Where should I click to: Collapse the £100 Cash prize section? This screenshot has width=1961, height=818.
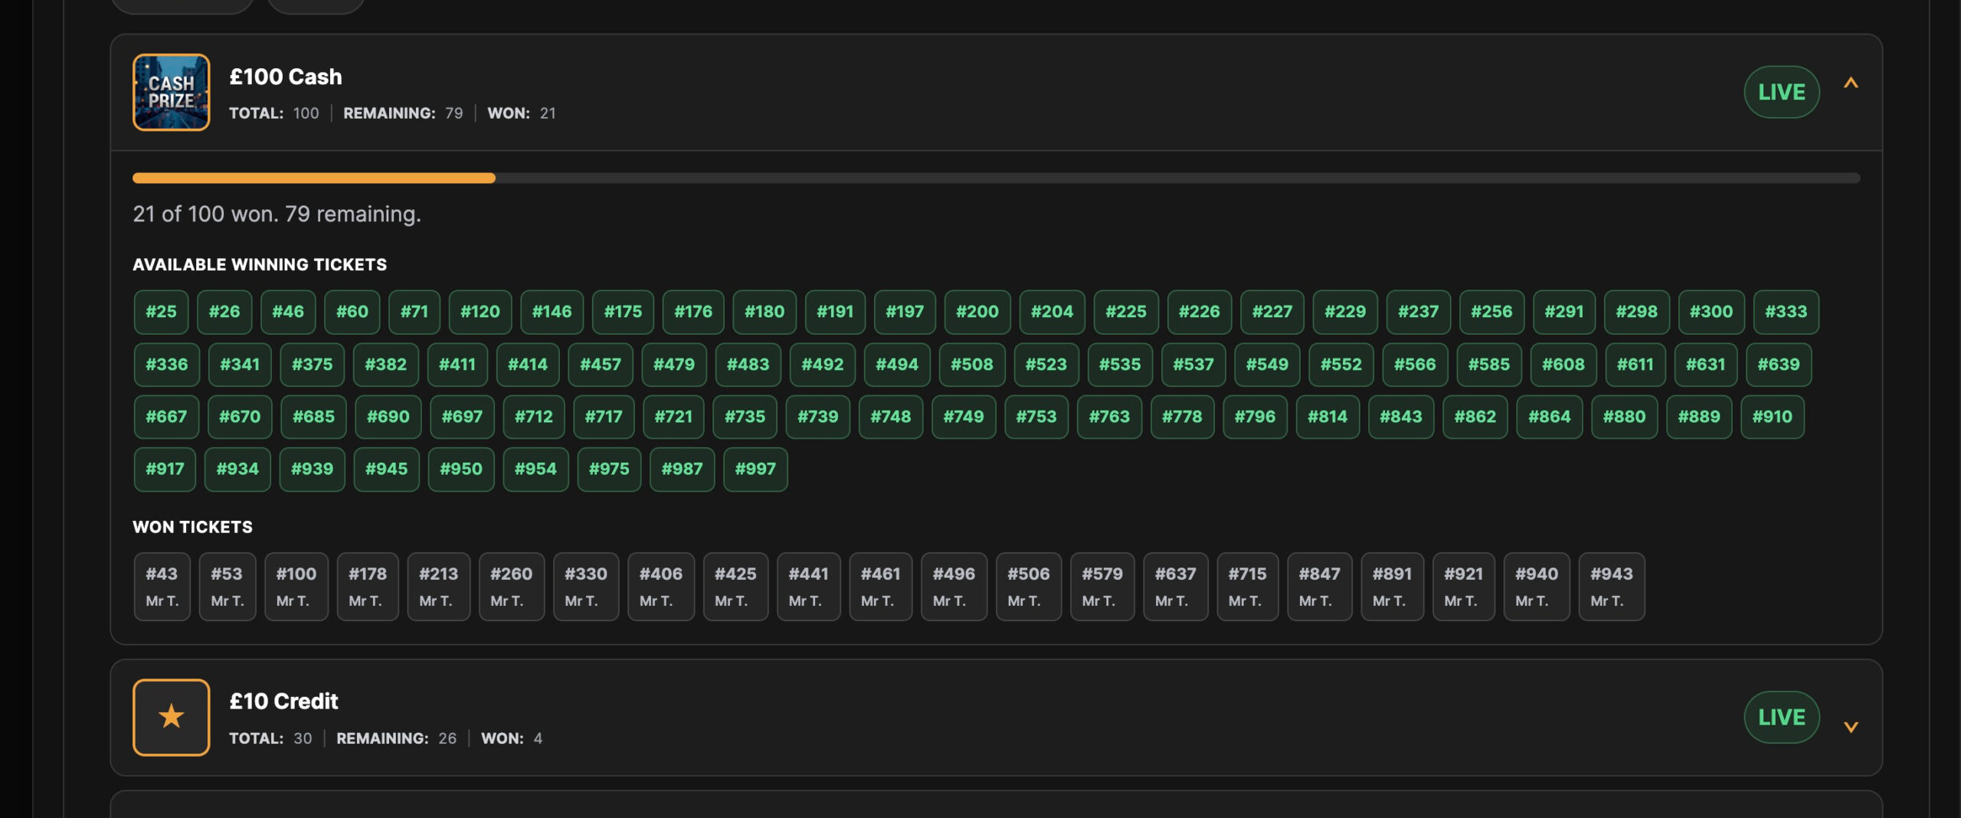pos(1851,83)
